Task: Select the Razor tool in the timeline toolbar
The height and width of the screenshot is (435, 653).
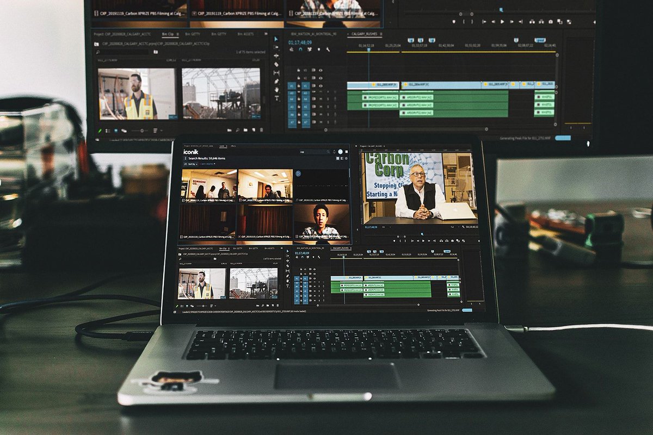Action: pos(287,275)
